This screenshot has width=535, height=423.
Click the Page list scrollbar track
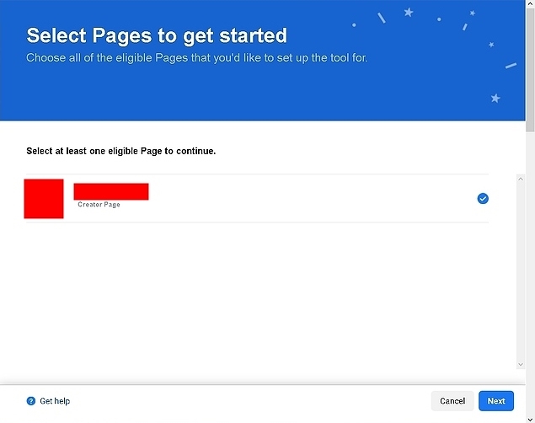[520, 270]
